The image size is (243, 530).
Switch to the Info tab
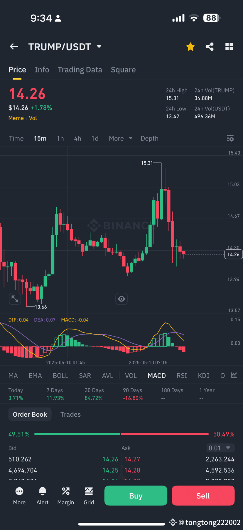(x=42, y=70)
